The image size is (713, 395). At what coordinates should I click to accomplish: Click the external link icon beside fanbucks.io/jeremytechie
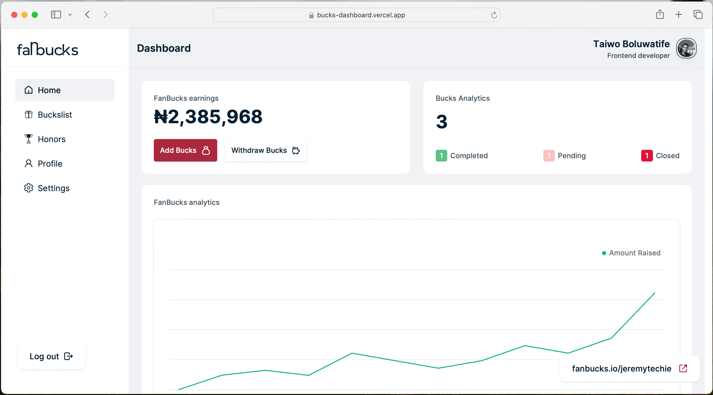point(683,368)
